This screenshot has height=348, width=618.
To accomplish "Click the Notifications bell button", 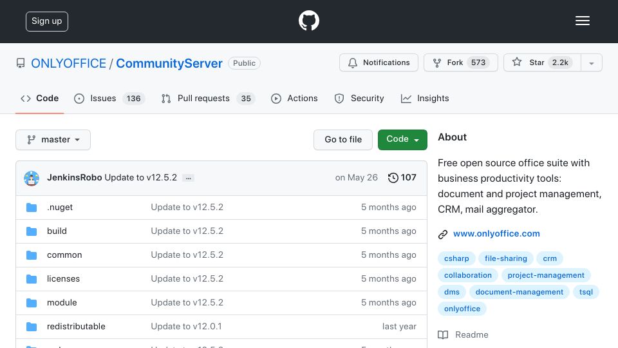I will click(x=379, y=63).
